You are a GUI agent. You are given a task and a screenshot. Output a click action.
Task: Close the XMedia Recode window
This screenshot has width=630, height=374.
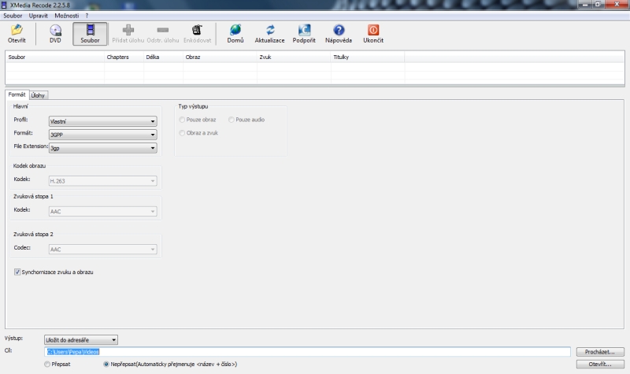click(617, 4)
